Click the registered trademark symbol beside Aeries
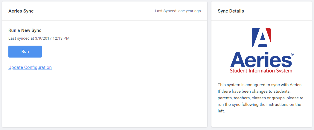314x130 pixels. pos(292,55)
